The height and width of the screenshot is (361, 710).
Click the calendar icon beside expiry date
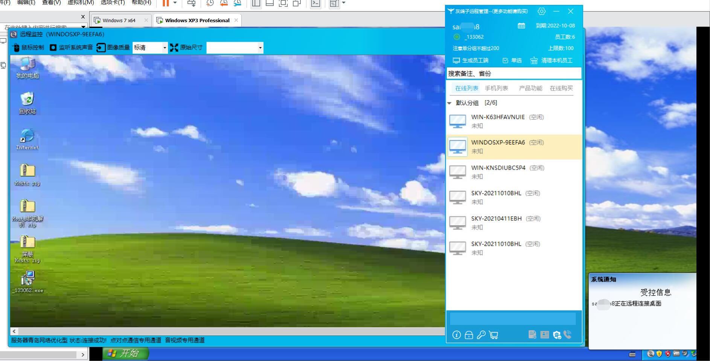pyautogui.click(x=521, y=26)
